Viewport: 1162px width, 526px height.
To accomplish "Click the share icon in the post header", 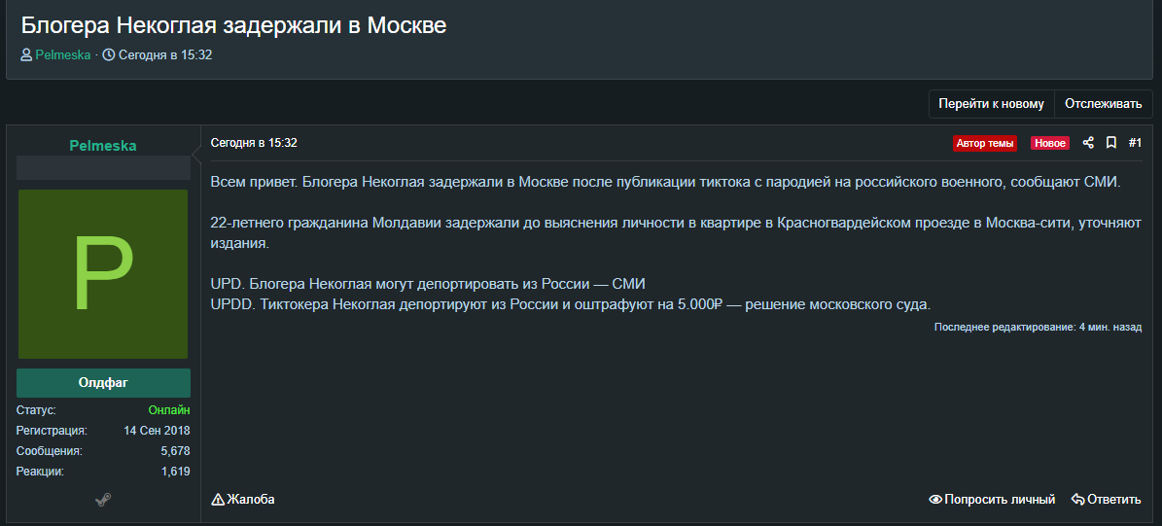I will pos(1088,143).
